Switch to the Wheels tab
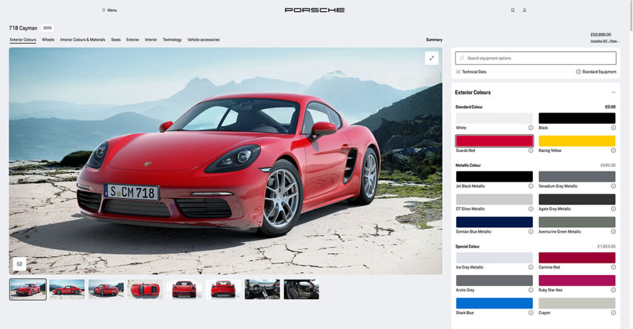633x329 pixels. (x=48, y=40)
